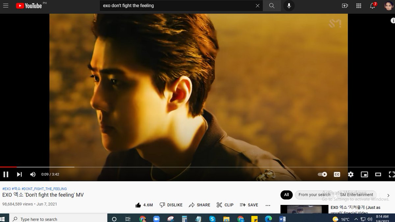Viewport: 395px width, 222px height.
Task: Open the more actions ellipsis menu
Action: tap(268, 205)
